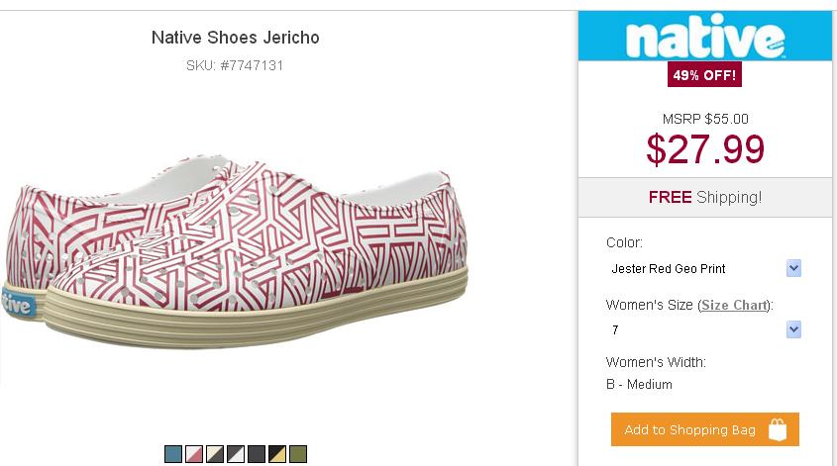Image resolution: width=837 pixels, height=466 pixels.
Task: Choose the solid dark gray swatch
Action: tap(257, 454)
